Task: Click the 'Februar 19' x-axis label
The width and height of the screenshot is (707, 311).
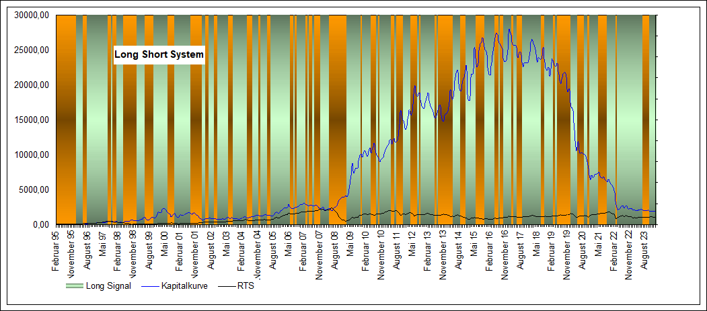Action: (552, 251)
